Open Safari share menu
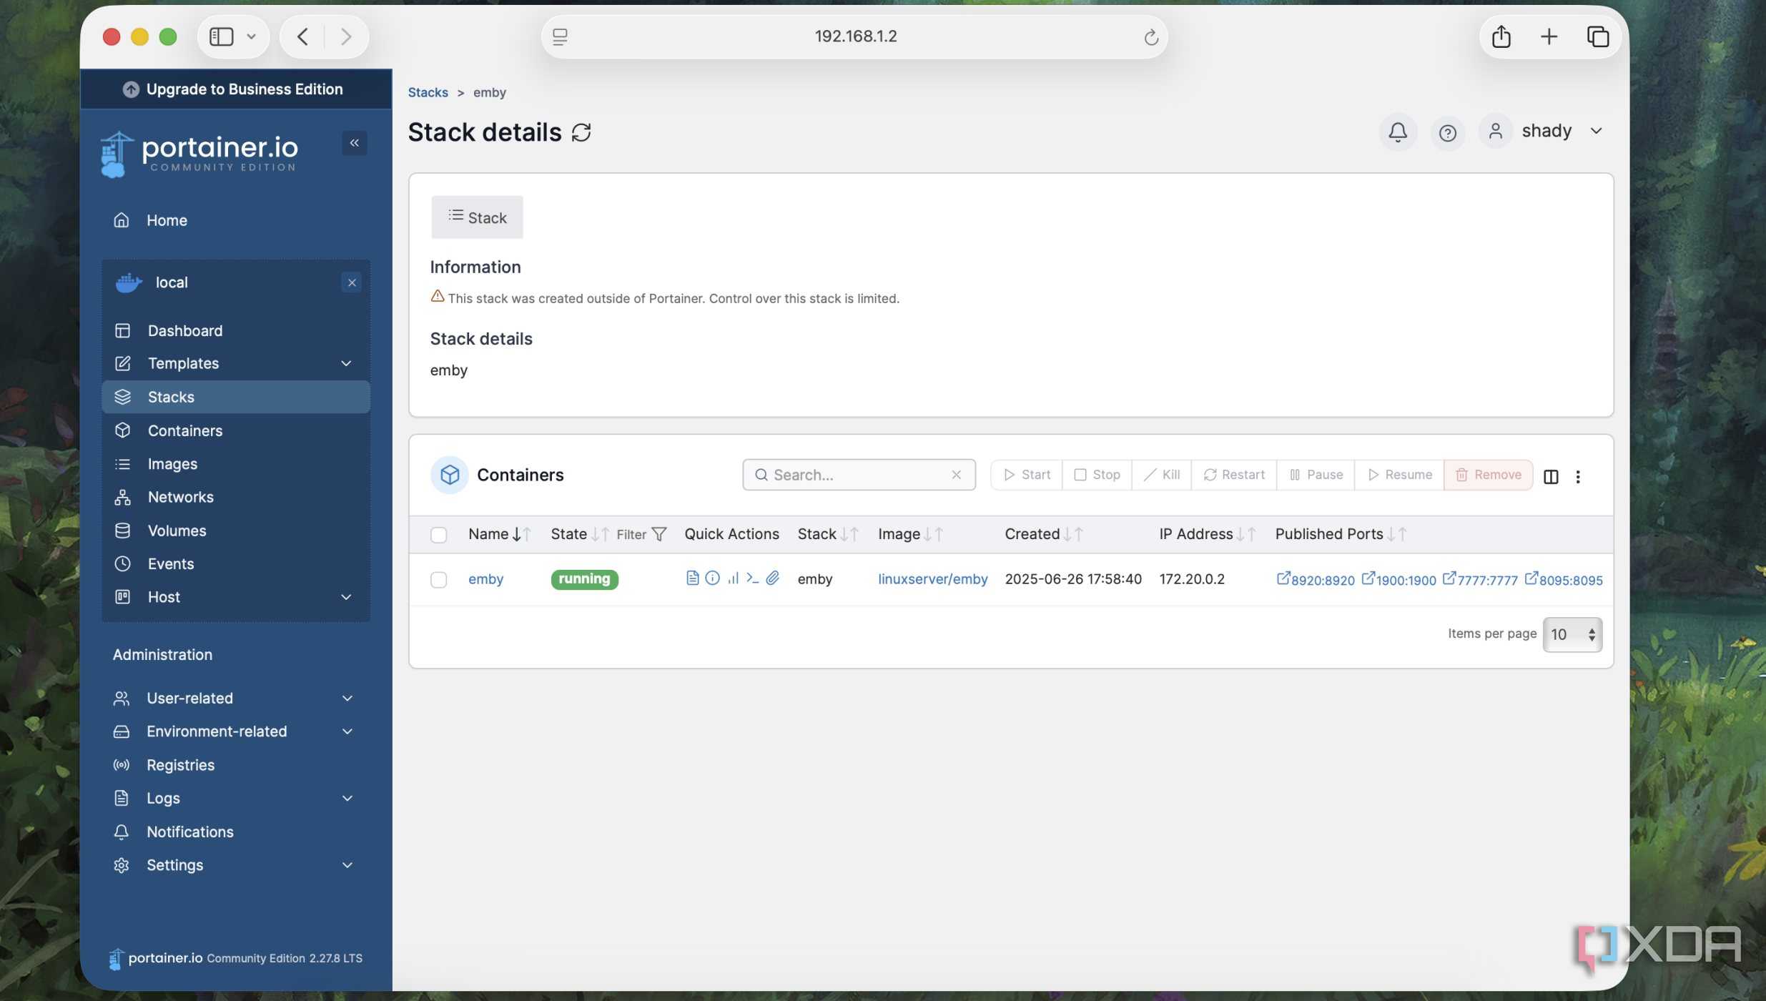Image resolution: width=1766 pixels, height=1001 pixels. (1501, 36)
